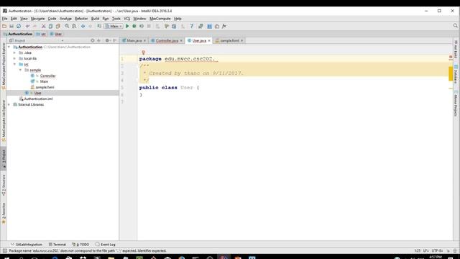460x259 pixels.
Task: Close the User.java editor tab
Action: [209, 40]
